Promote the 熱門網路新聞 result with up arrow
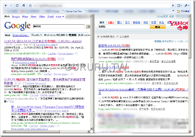Viewport: 195px width, 137px height. tap(59, 59)
